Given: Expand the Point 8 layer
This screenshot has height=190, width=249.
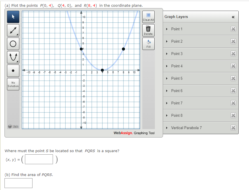Looking at the screenshot, I should pos(167,116).
